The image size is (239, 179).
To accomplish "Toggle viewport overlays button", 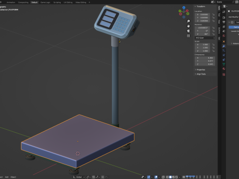I will 156,177.
